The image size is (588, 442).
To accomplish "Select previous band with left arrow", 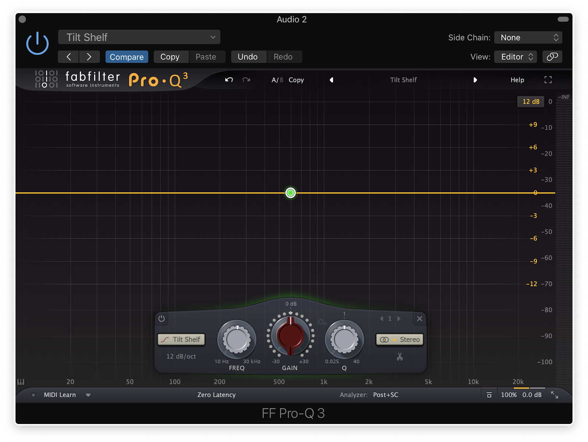I will pyautogui.click(x=381, y=319).
